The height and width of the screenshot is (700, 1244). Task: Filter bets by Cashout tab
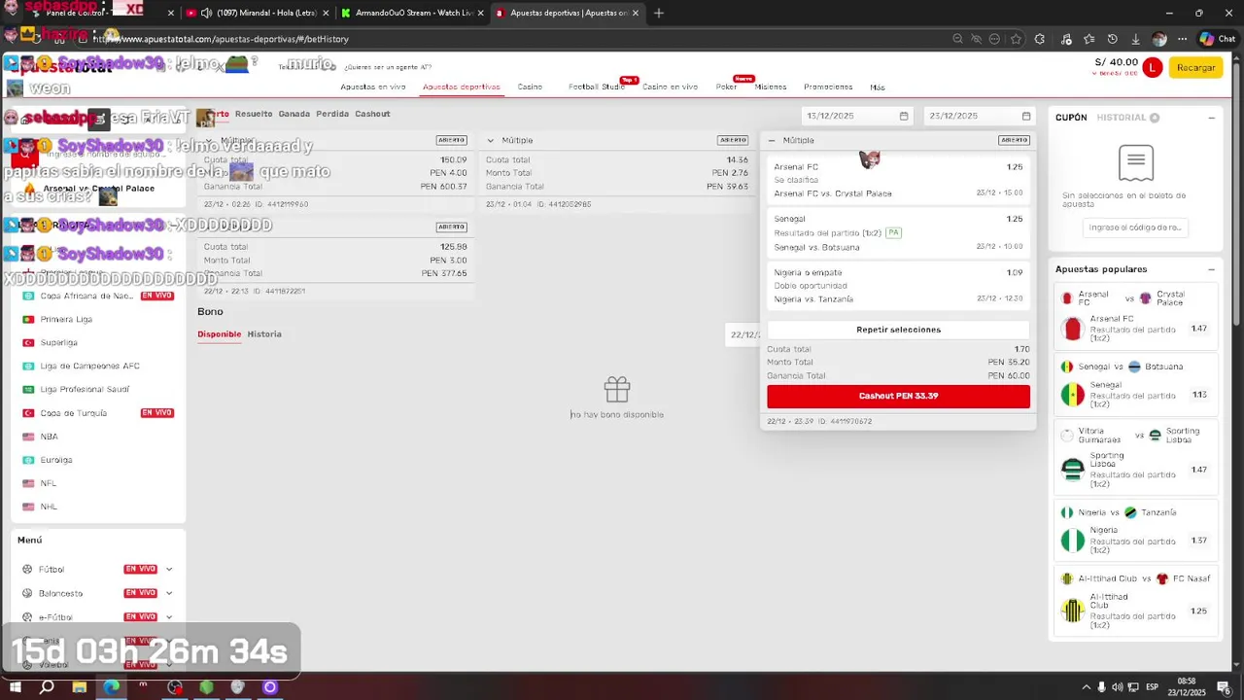pos(372,114)
